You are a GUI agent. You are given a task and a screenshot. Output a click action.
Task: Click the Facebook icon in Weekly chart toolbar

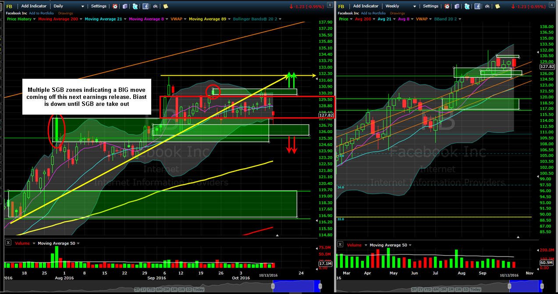477,6
